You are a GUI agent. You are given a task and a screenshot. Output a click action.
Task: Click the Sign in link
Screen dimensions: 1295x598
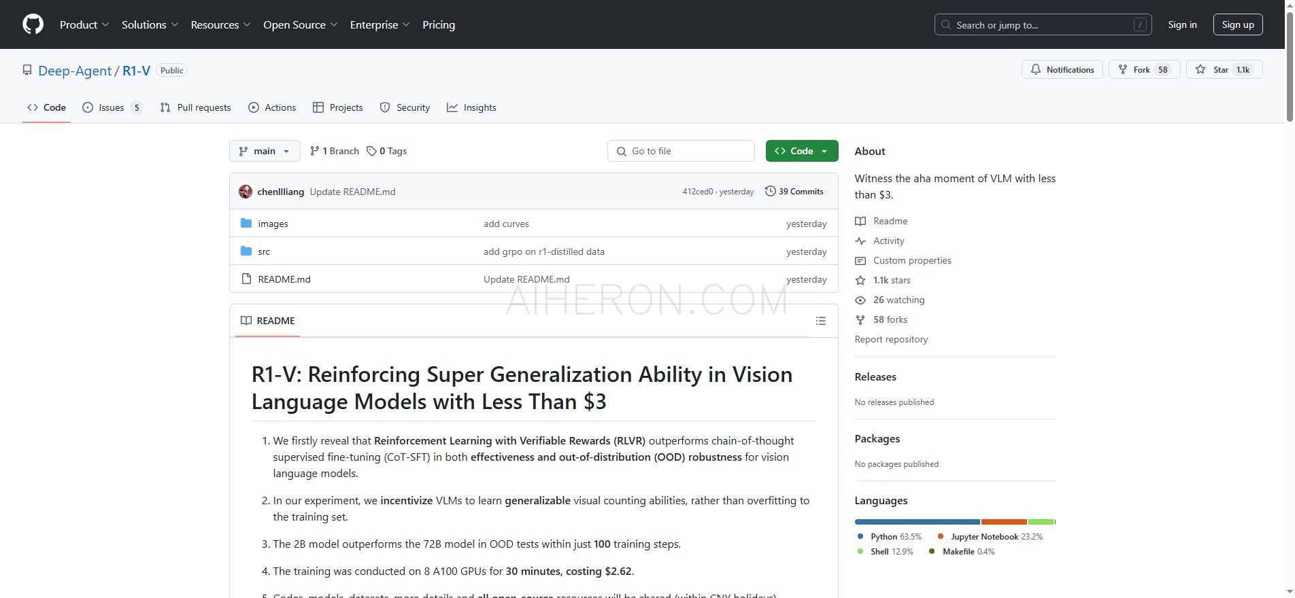(x=1182, y=24)
